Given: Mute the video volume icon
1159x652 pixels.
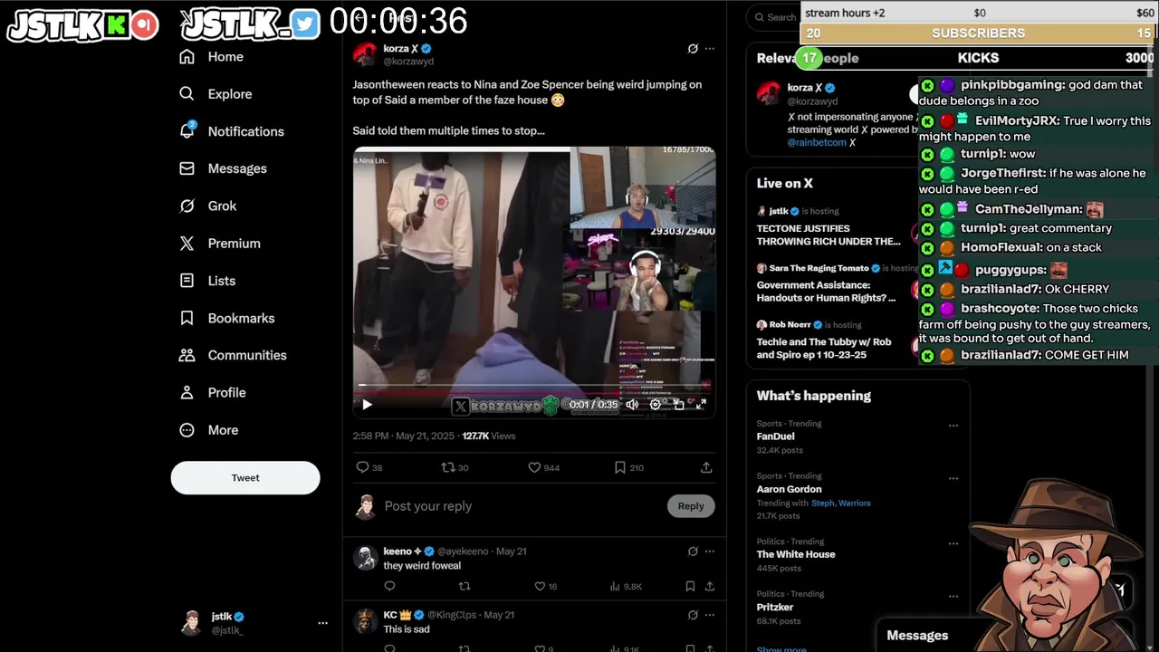Looking at the screenshot, I should tap(632, 405).
